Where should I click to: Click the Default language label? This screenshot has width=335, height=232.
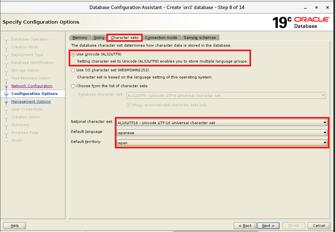[87, 132]
